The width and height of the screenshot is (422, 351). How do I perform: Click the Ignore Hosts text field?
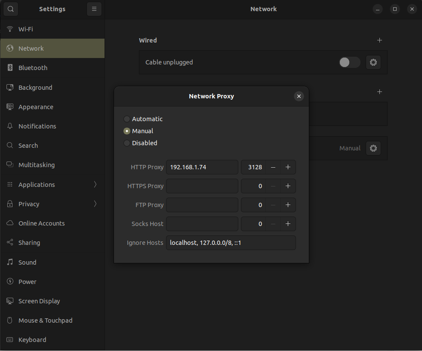tap(231, 243)
